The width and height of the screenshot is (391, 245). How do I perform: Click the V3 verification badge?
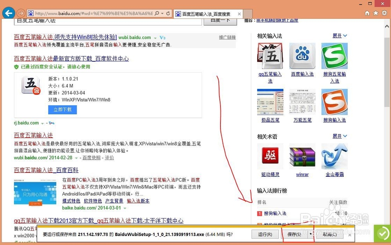pos(163,37)
